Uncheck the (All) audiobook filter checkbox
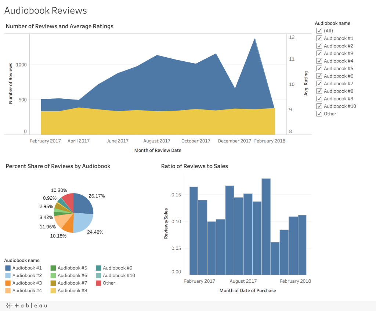This screenshot has width=376, height=311. coord(319,31)
